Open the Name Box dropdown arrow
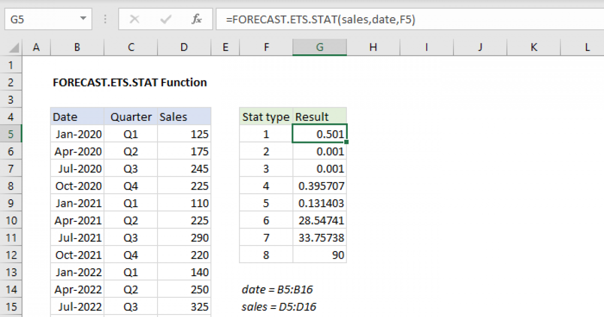The height and width of the screenshot is (317, 604). tap(84, 19)
